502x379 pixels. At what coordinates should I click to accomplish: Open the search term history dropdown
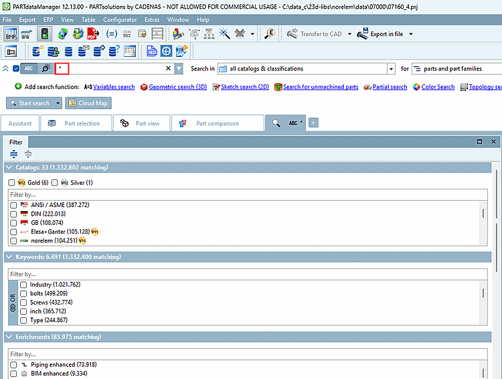pos(179,68)
